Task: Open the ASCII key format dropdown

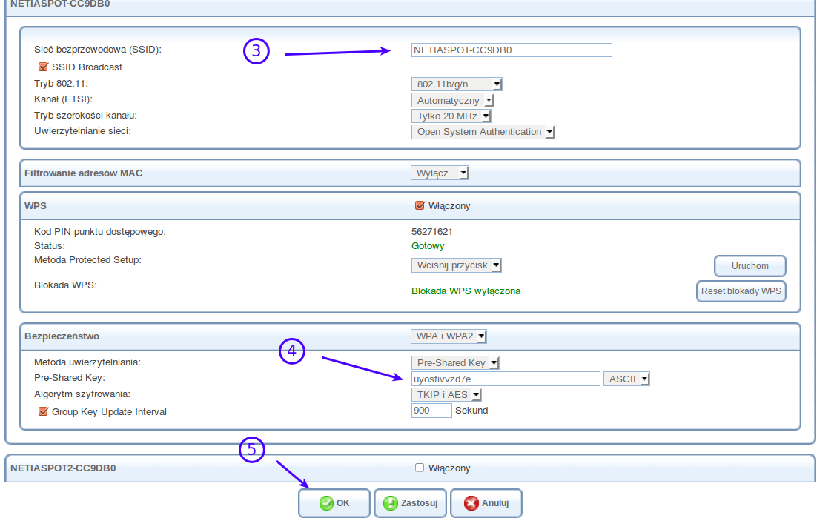Action: point(627,379)
